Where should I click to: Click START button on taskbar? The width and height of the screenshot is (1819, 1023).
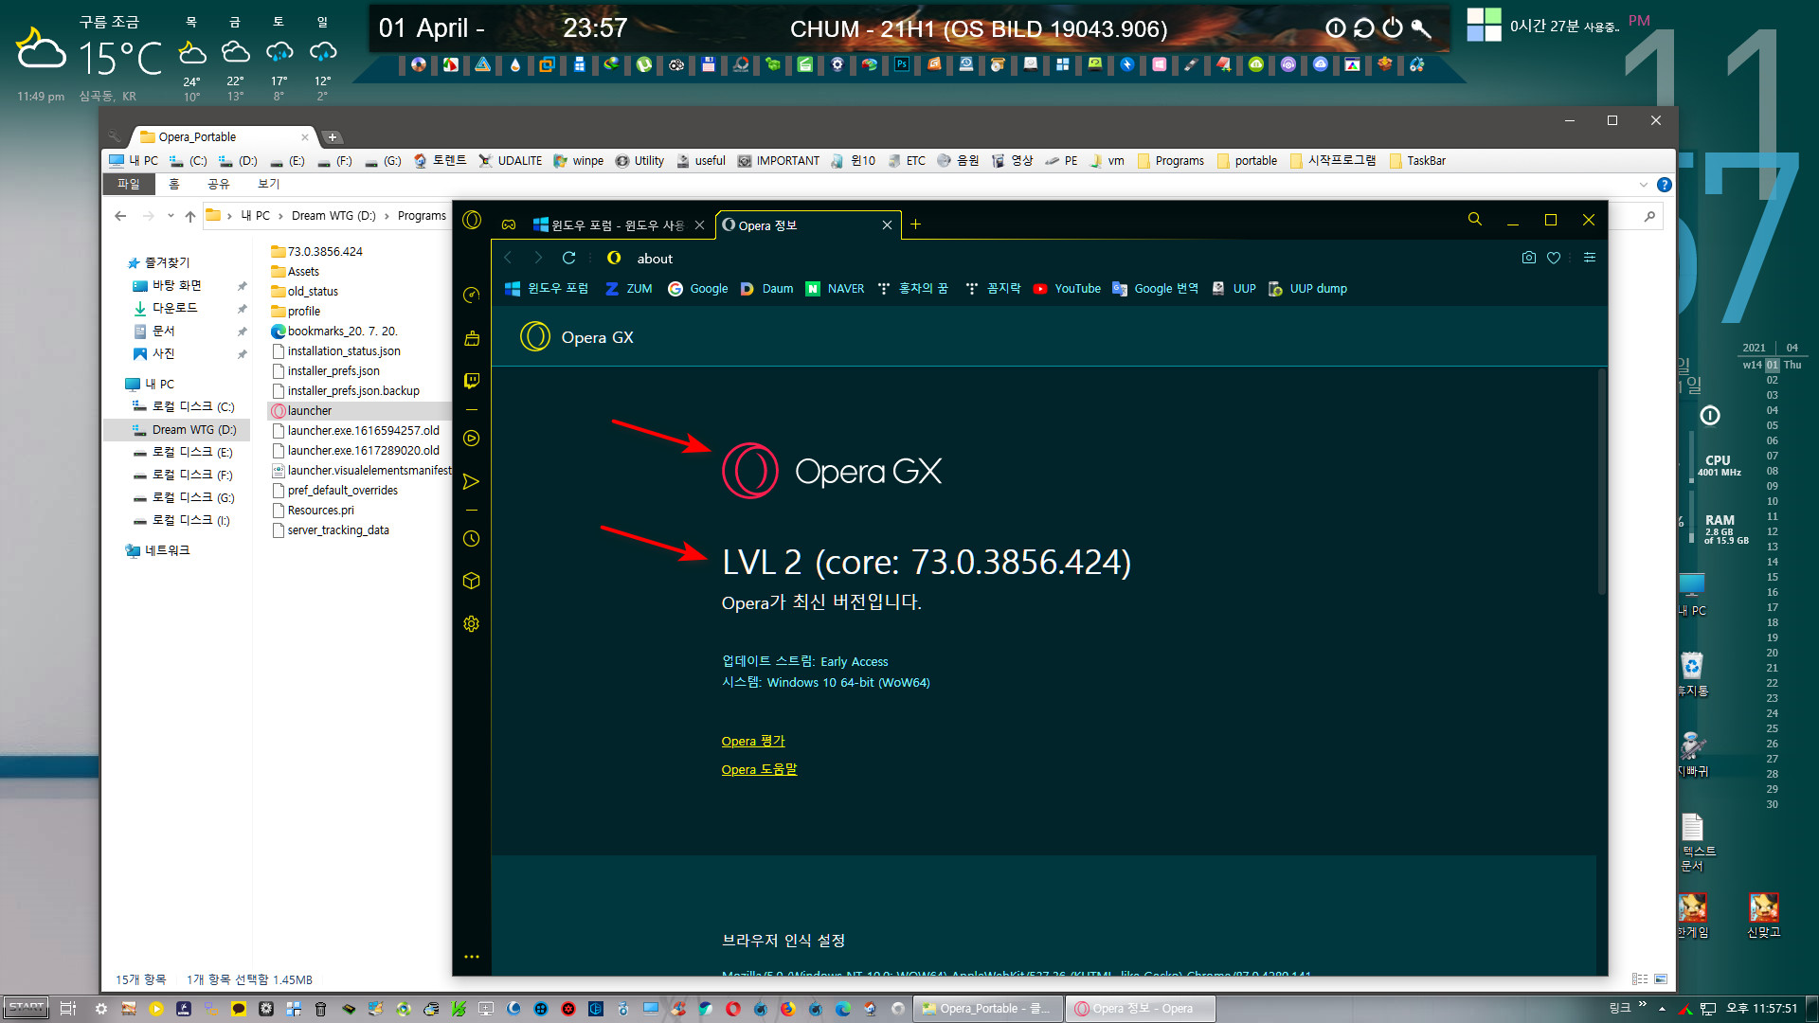click(27, 1008)
